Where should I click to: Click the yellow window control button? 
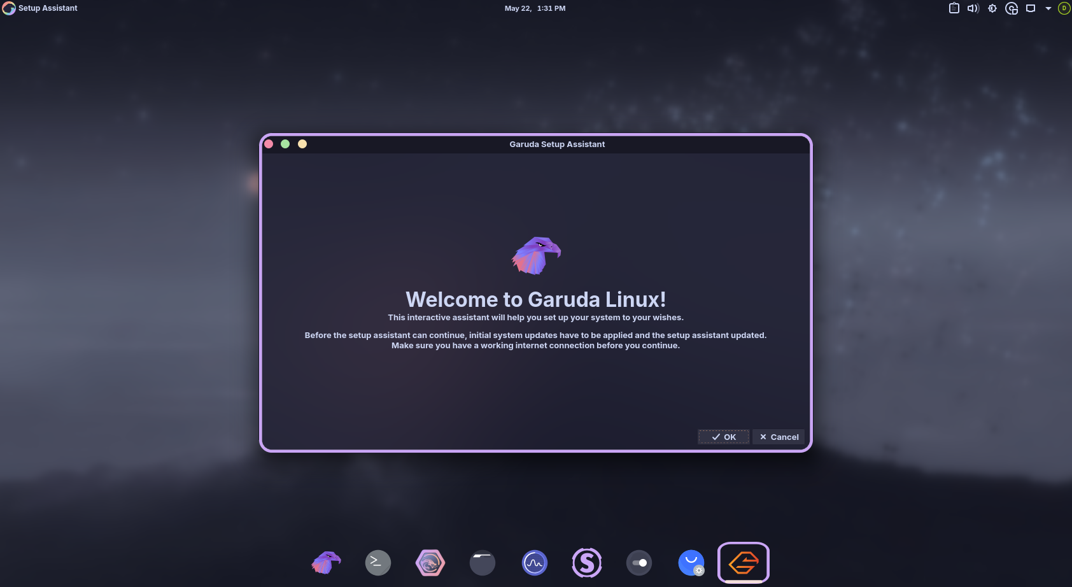302,144
